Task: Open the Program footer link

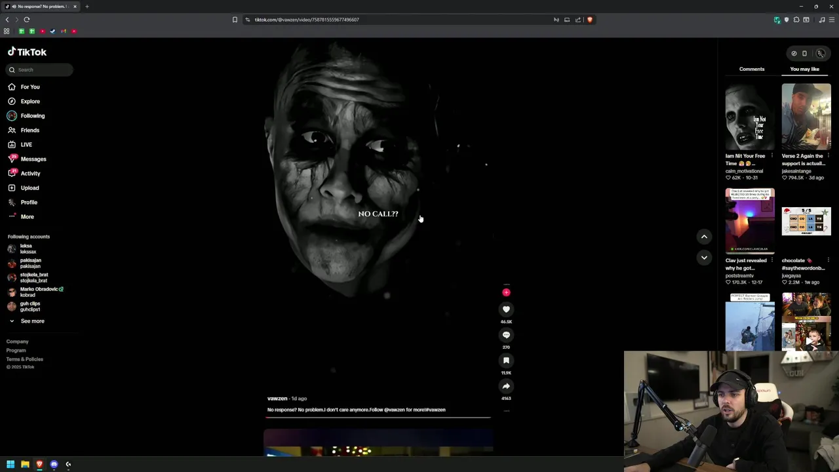Action: click(16, 350)
